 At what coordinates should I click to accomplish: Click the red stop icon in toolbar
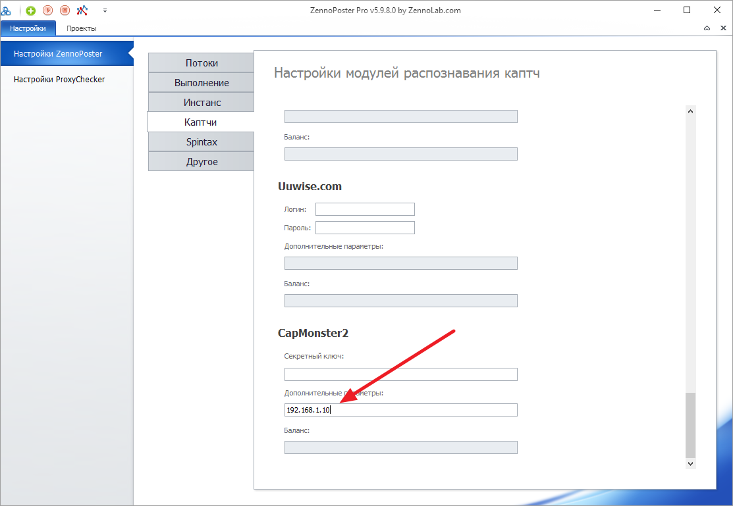[x=65, y=11]
